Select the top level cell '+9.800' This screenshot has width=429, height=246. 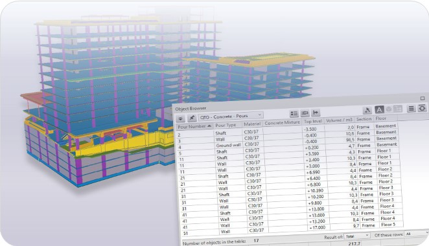pyautogui.click(x=315, y=203)
